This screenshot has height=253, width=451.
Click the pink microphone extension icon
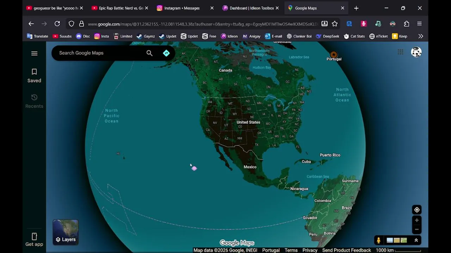[364, 24]
